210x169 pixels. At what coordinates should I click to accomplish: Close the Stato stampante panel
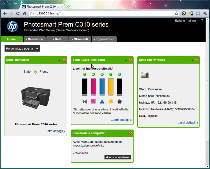click(64, 60)
